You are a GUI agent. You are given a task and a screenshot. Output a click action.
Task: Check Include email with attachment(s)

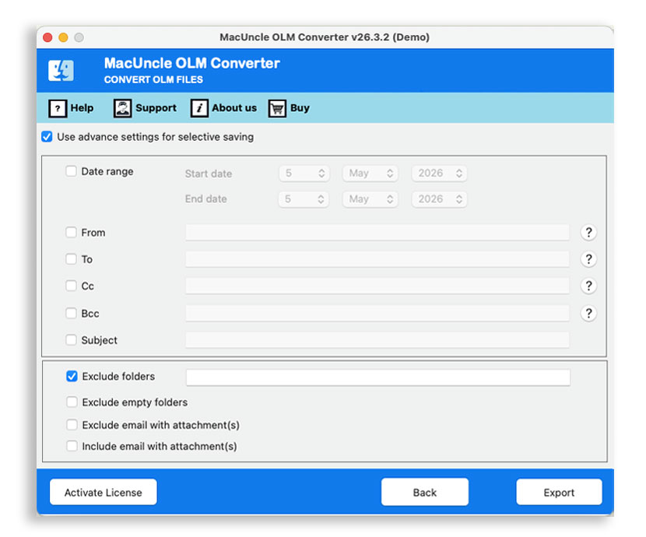click(72, 446)
